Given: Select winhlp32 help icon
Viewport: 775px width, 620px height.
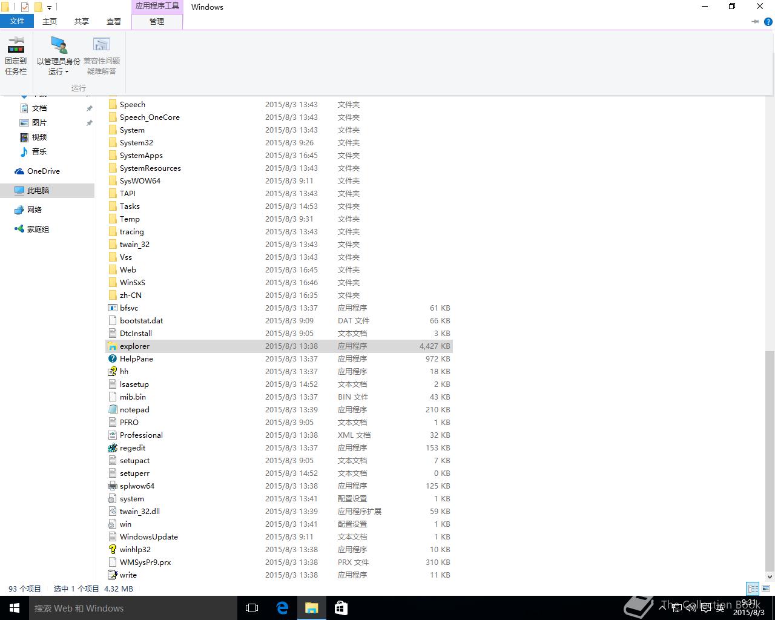Looking at the screenshot, I should (112, 550).
